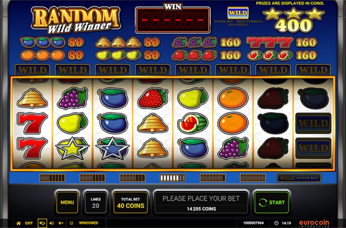Screen dimensions: 346x228
Task: Select the first WILD tab above reel one
Action: point(33,70)
